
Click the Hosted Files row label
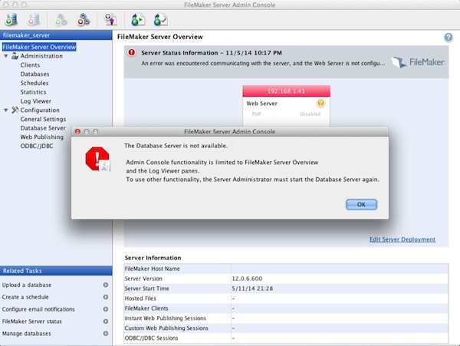[x=140, y=298]
